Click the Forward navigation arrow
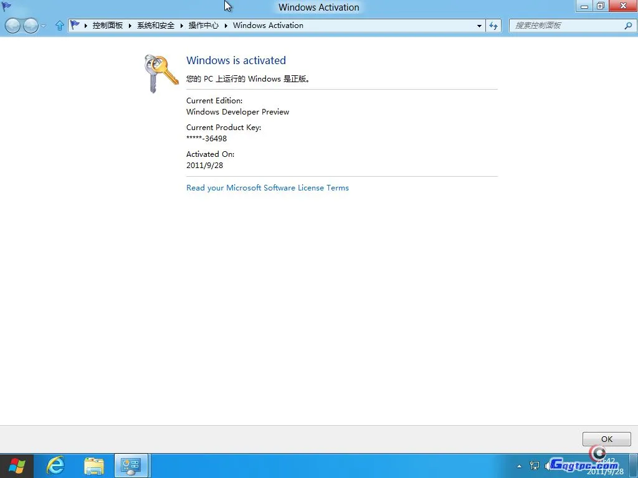The height and width of the screenshot is (478, 638). click(31, 26)
